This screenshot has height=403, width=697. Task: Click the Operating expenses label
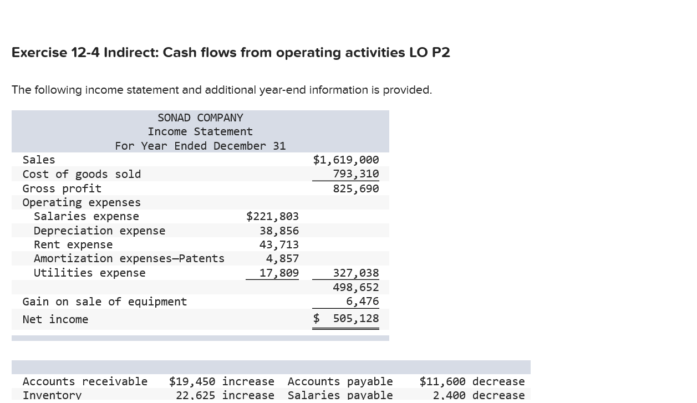coord(81,202)
